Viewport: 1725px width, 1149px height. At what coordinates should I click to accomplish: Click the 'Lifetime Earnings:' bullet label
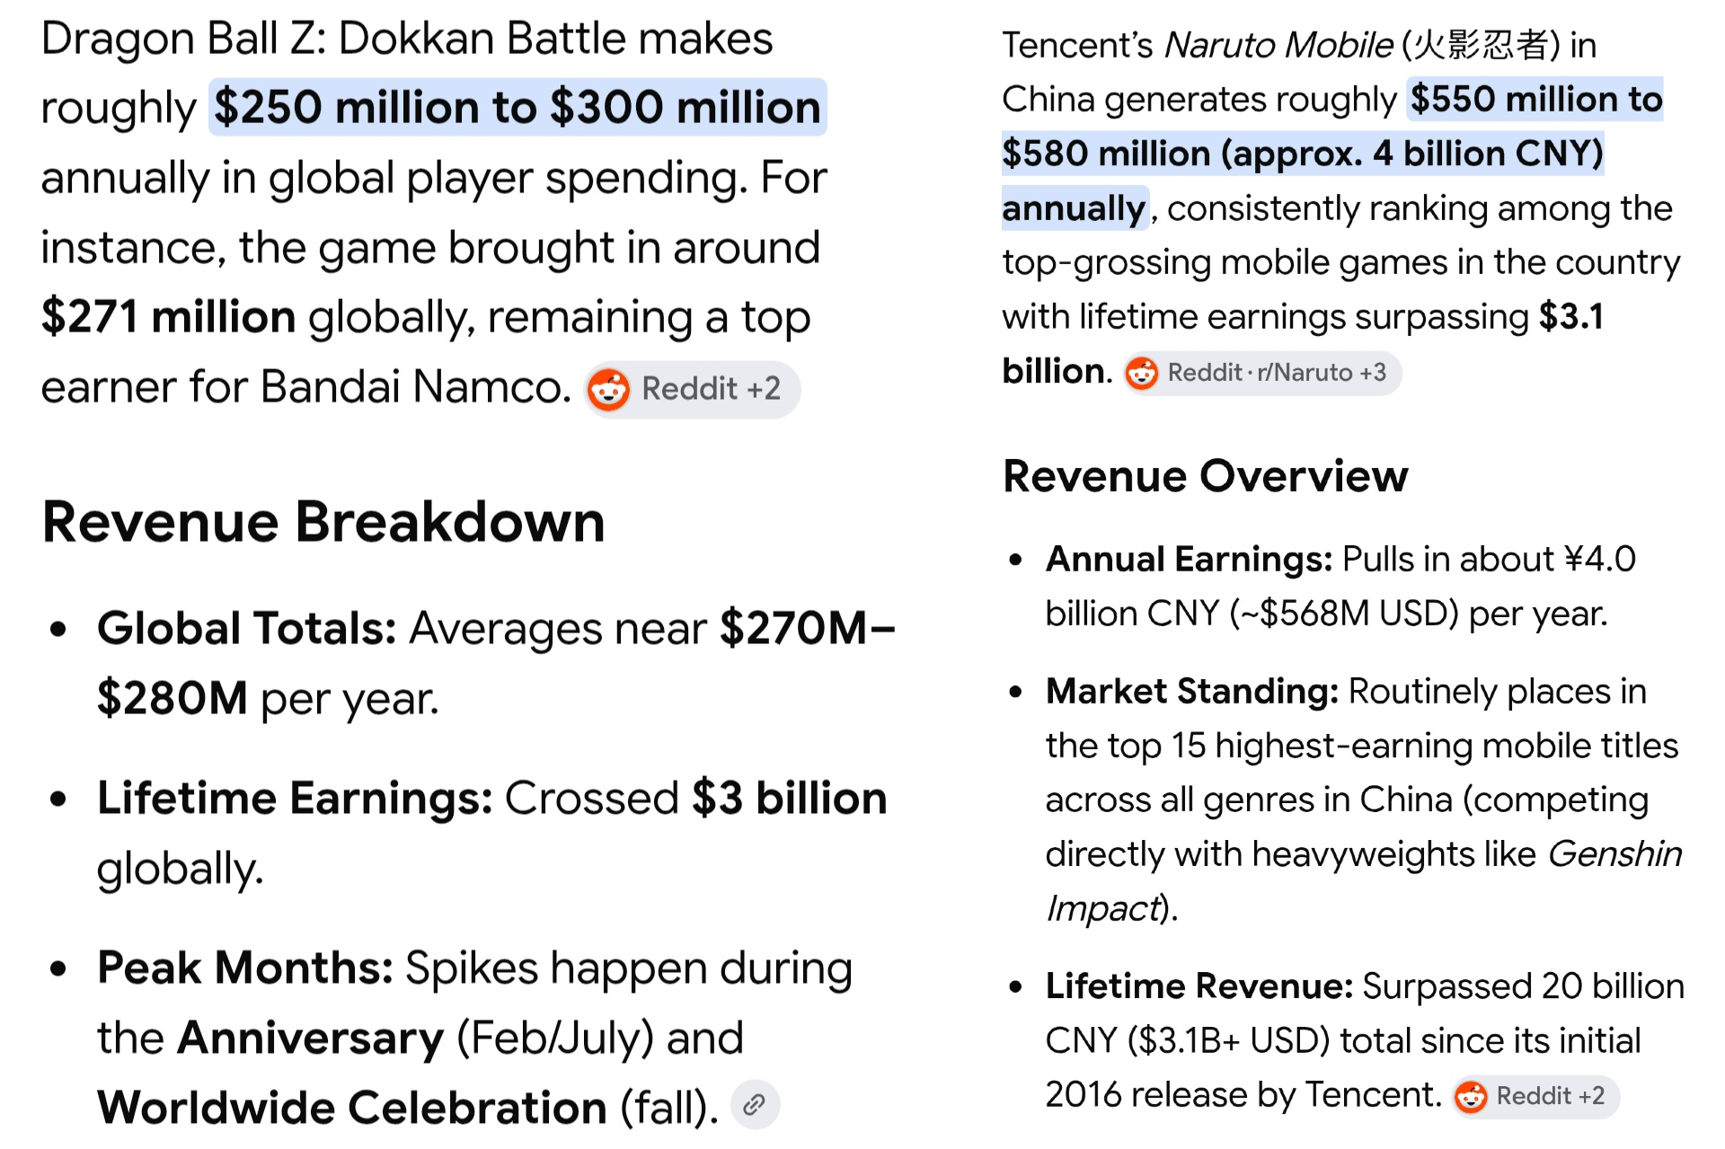click(x=295, y=798)
